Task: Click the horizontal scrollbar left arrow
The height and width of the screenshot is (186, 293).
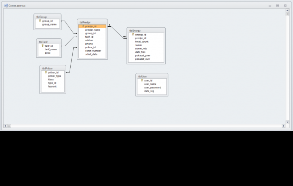Action: (x=5, y=126)
